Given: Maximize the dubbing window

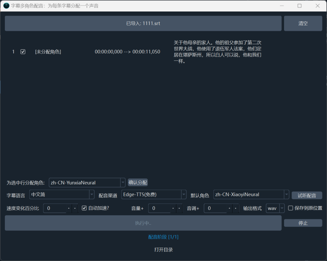Looking at the screenshot, I should [x=299, y=6].
